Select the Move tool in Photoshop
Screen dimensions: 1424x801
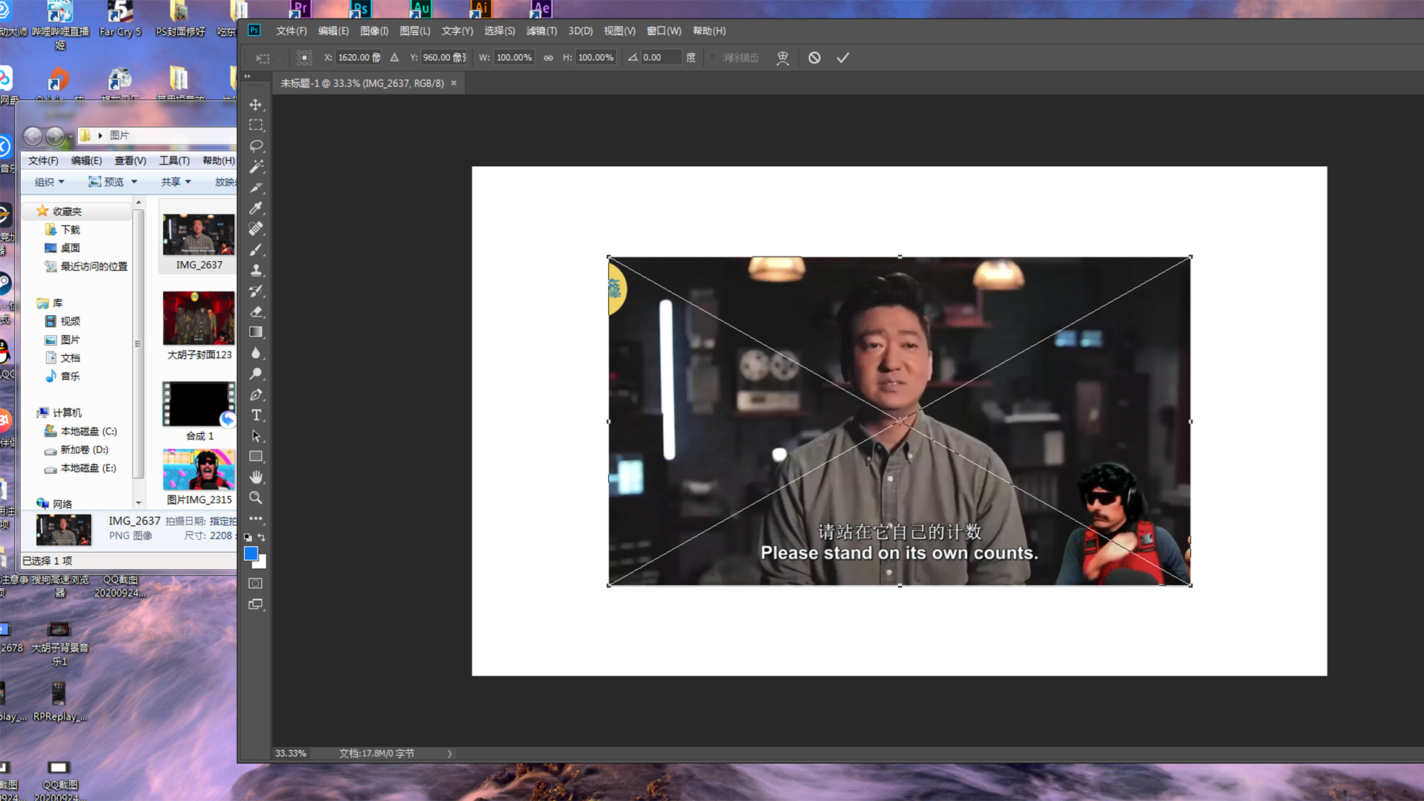[256, 105]
